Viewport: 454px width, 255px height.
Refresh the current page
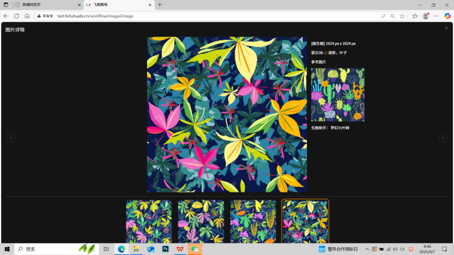click(x=16, y=16)
